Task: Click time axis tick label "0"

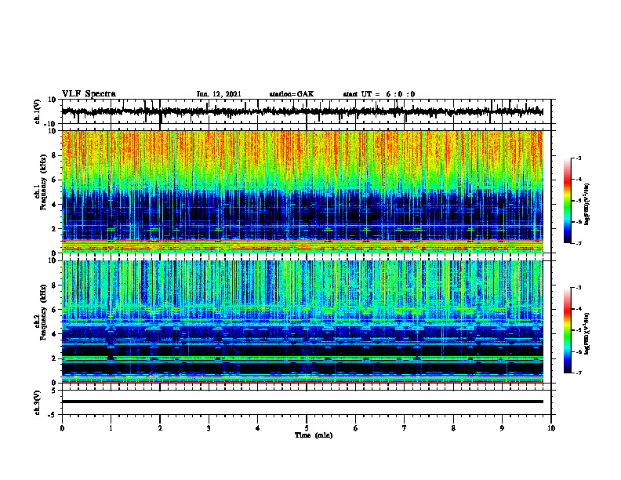Action: [62, 428]
